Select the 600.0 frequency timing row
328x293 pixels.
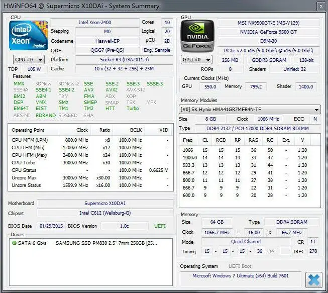pos(250,196)
